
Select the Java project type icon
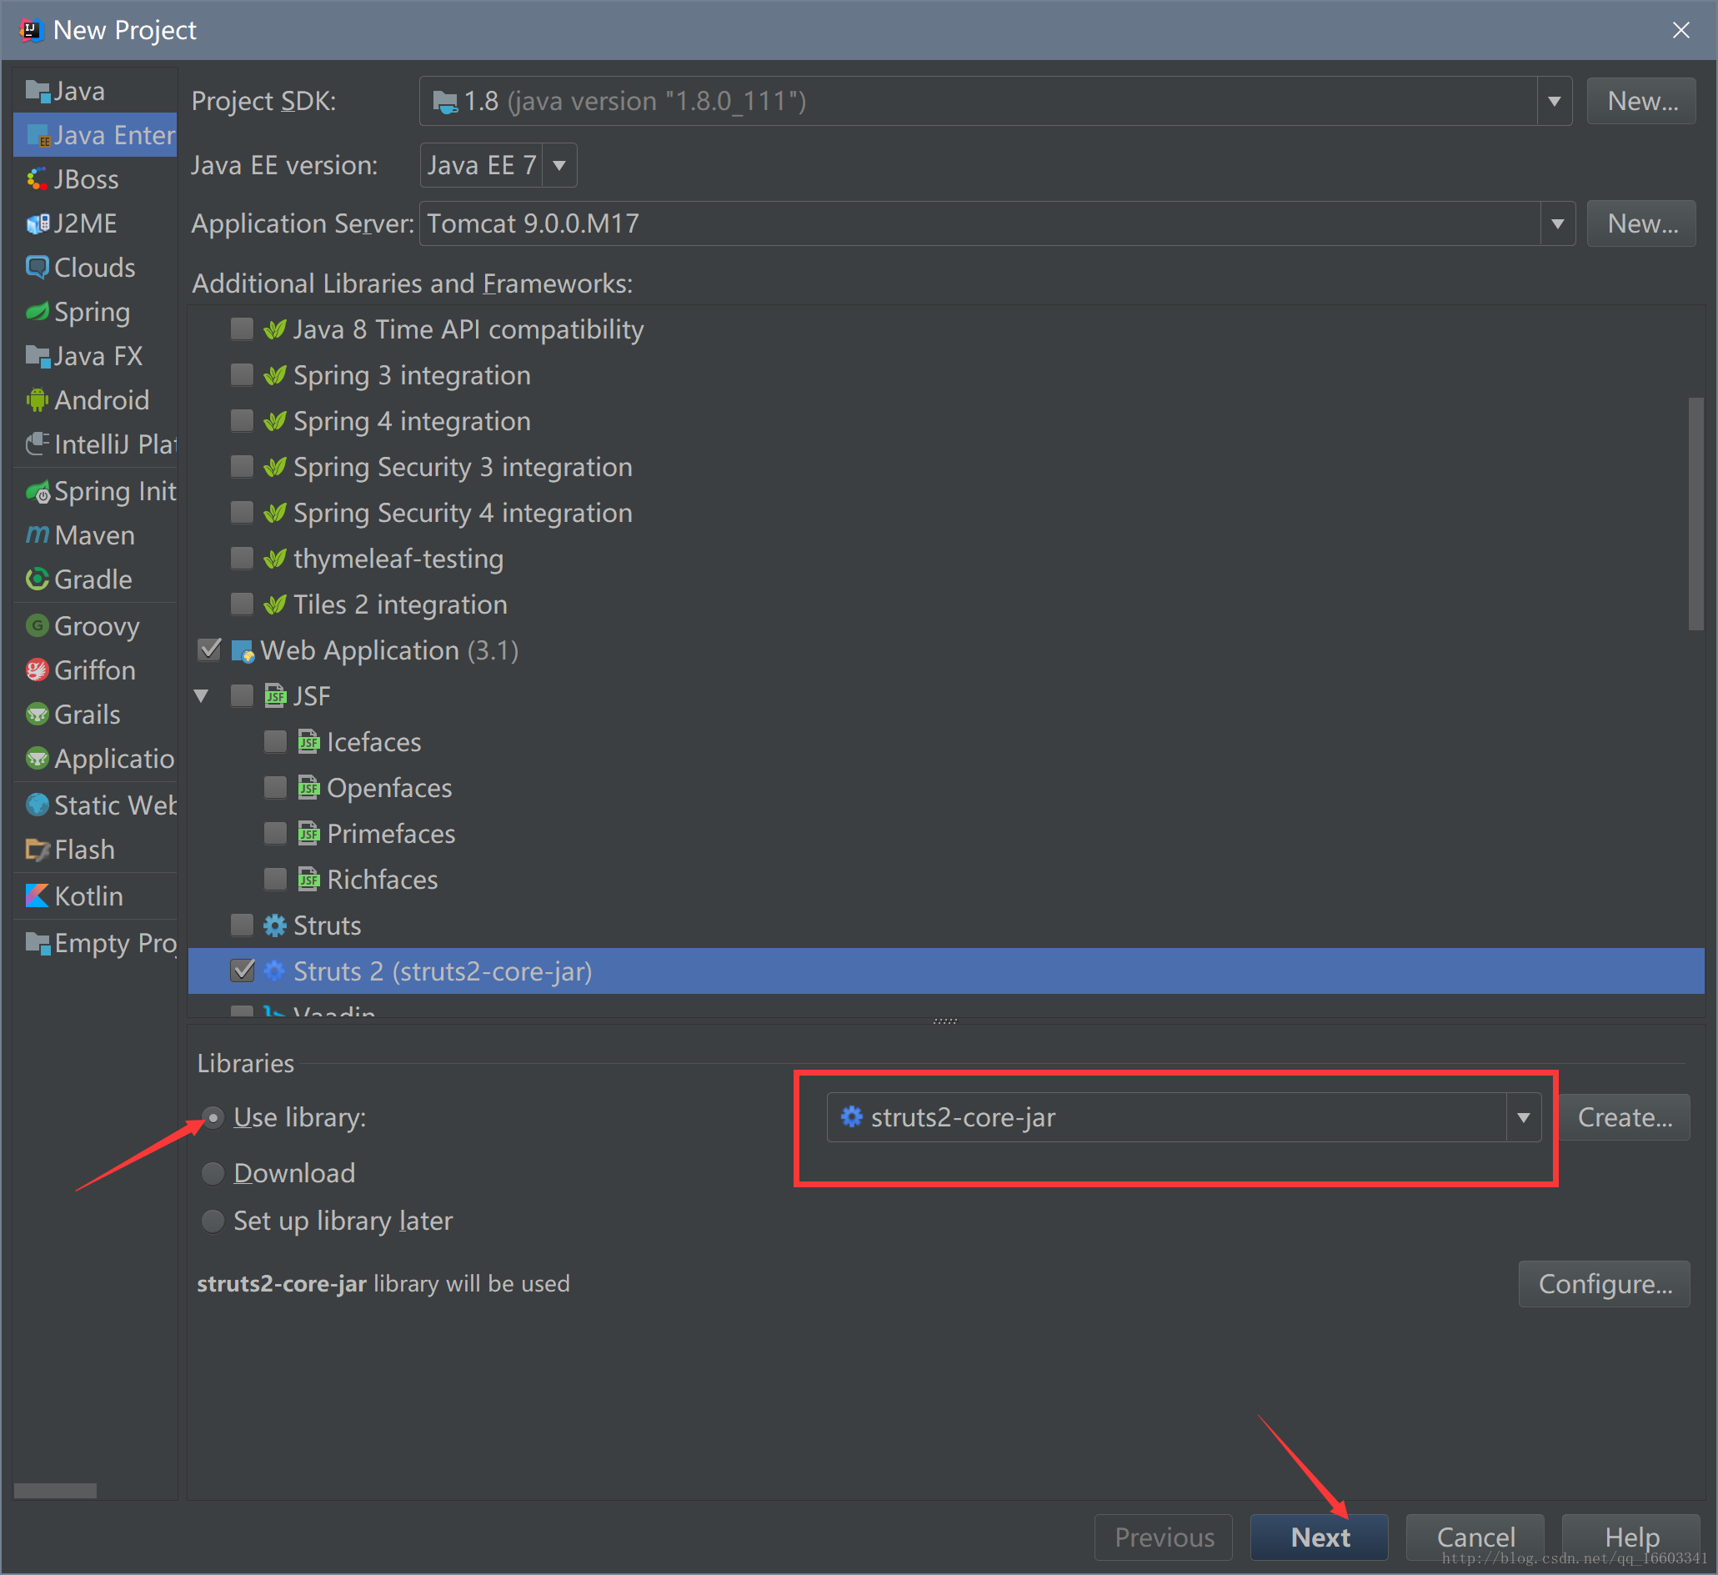pyautogui.click(x=38, y=91)
